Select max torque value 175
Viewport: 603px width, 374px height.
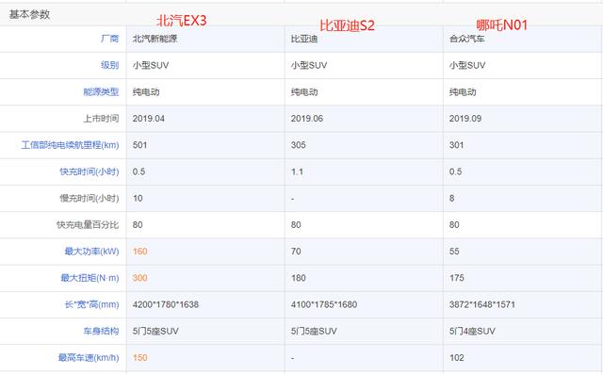[x=457, y=278]
